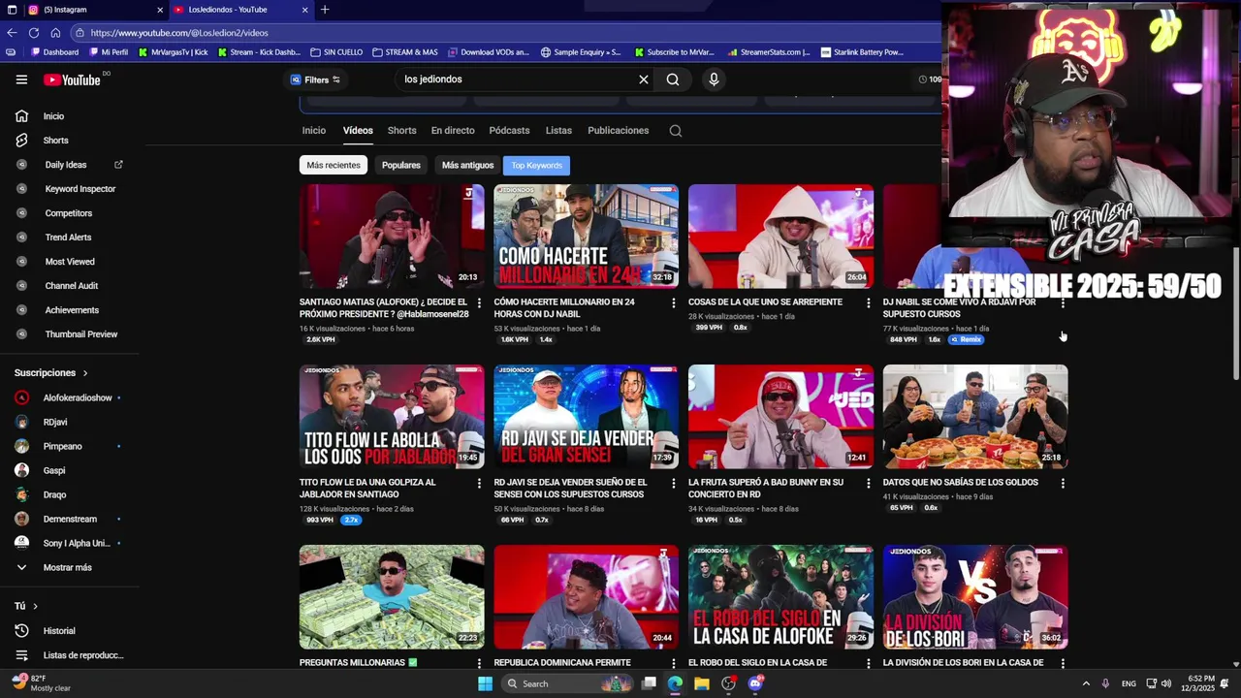Open Keyword Inspector tool
The image size is (1241, 698).
(80, 189)
